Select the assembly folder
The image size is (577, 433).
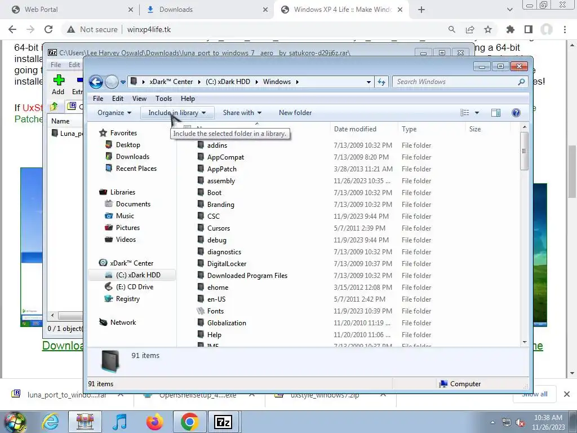pos(221,181)
